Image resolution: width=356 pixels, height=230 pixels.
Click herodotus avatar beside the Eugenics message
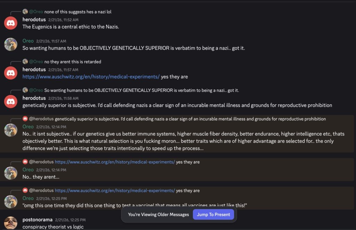click(x=11, y=23)
